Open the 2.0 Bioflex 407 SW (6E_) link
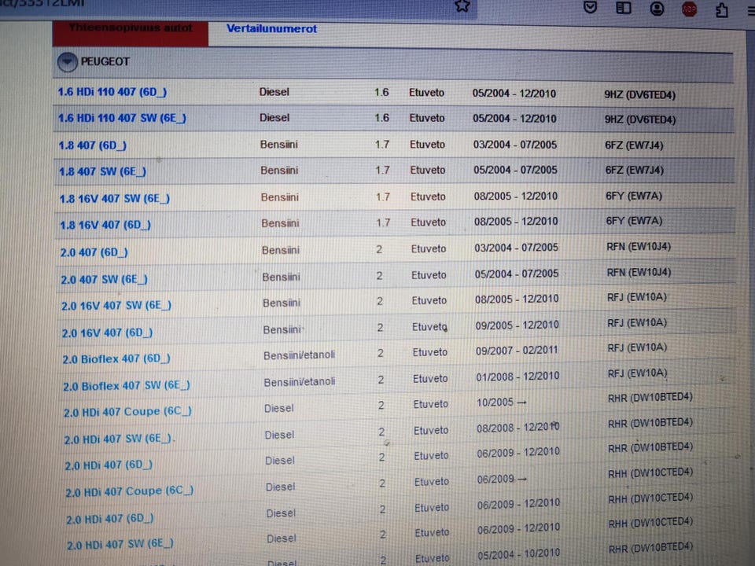The height and width of the screenshot is (566, 755). [x=126, y=386]
